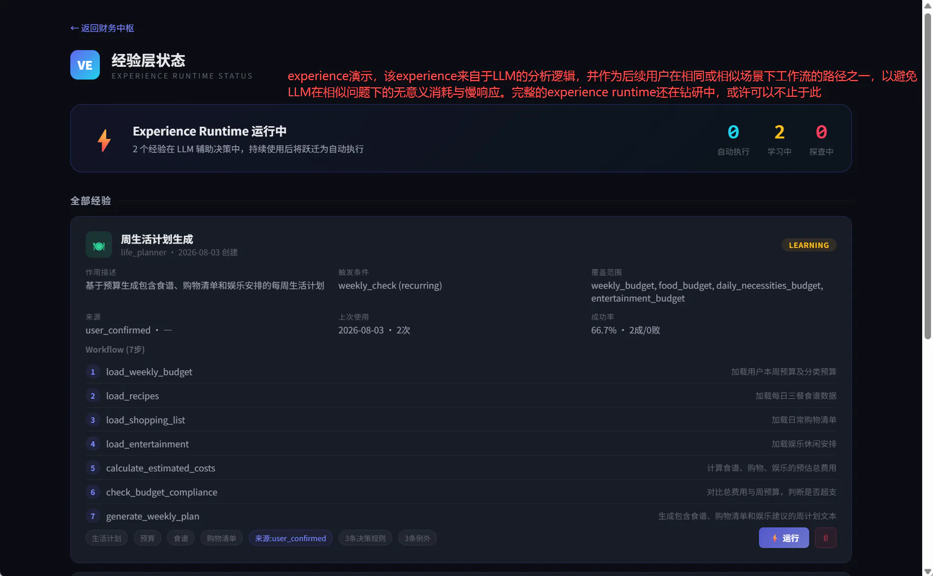Run the 周生活计划生成 experience
This screenshot has width=933, height=576.
(784, 538)
